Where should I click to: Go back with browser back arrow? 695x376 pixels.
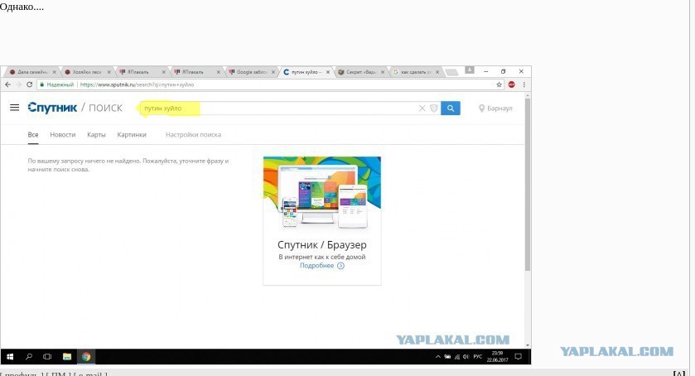7,84
